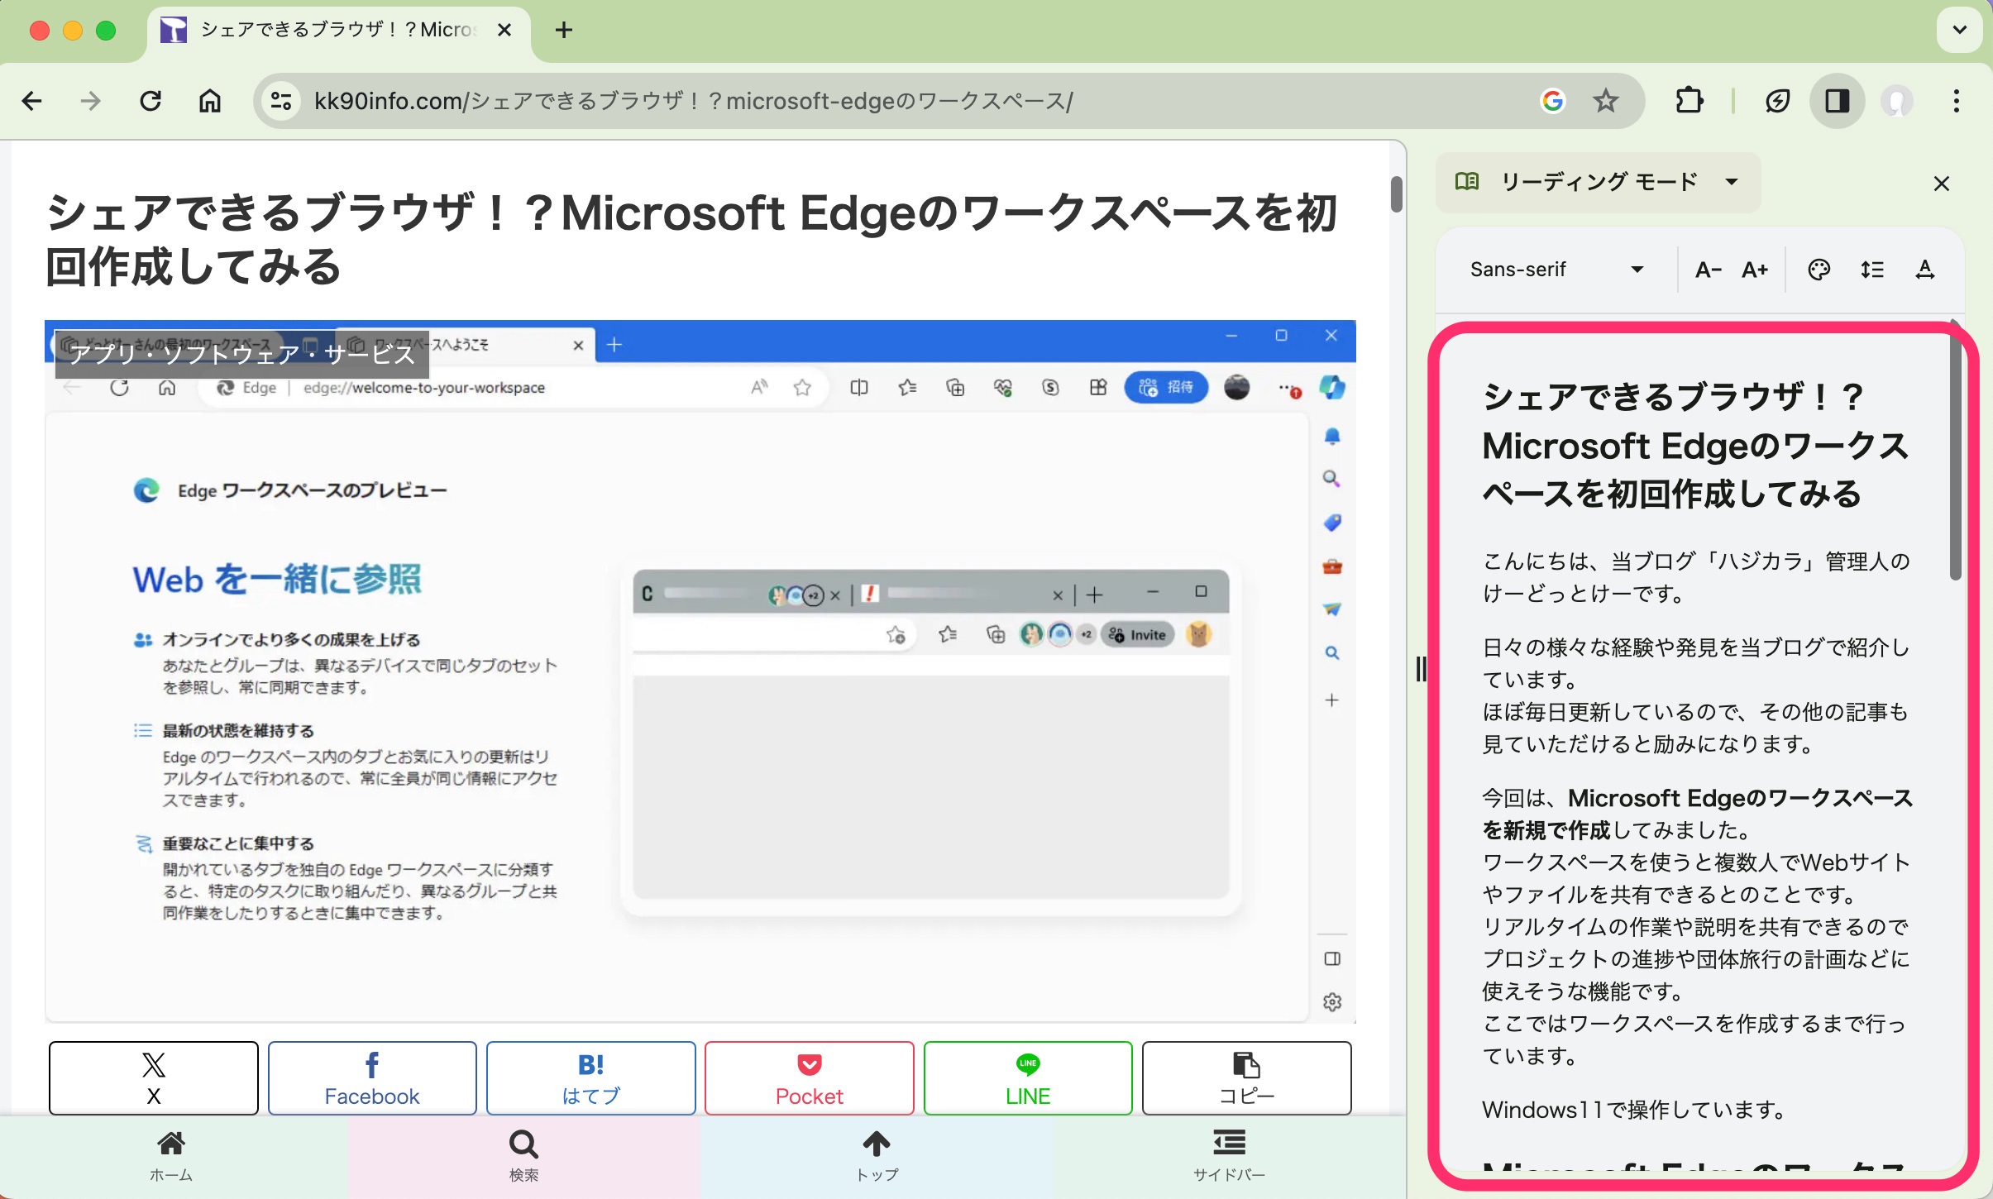Reload the current page
Image resolution: width=1993 pixels, height=1199 pixels.
[x=151, y=101]
